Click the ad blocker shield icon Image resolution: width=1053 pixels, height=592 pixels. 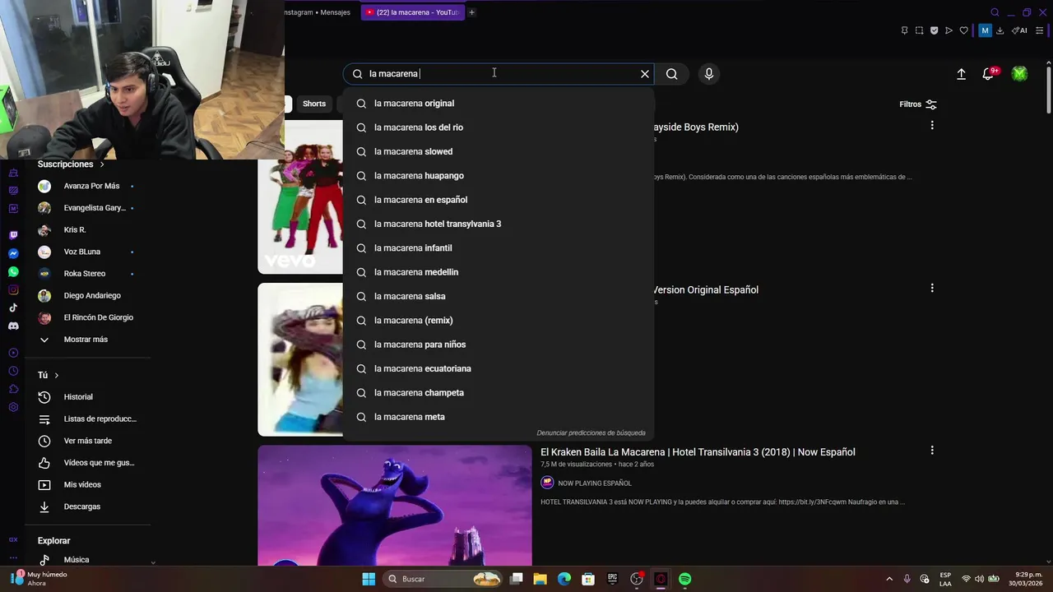point(934,30)
